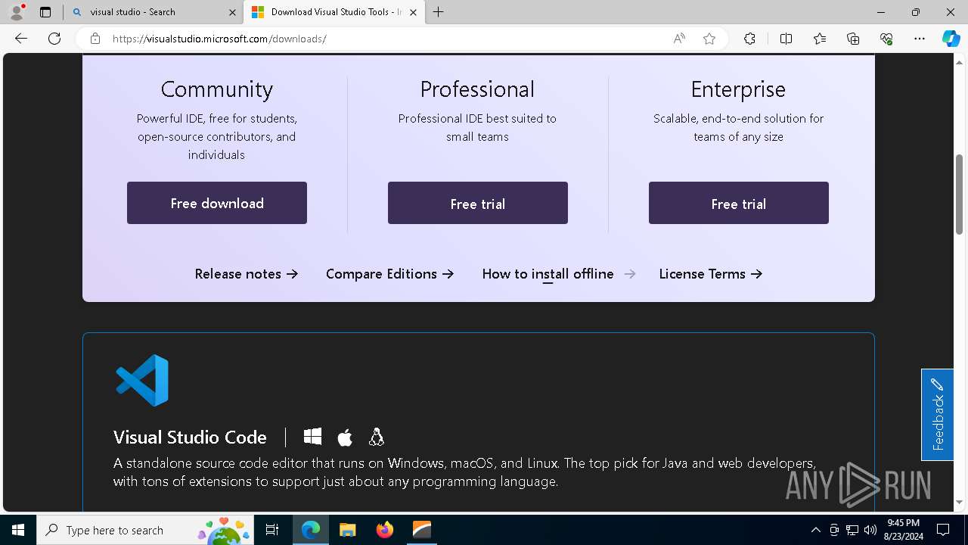Close the Download Visual Studio Tools tab

(x=413, y=12)
